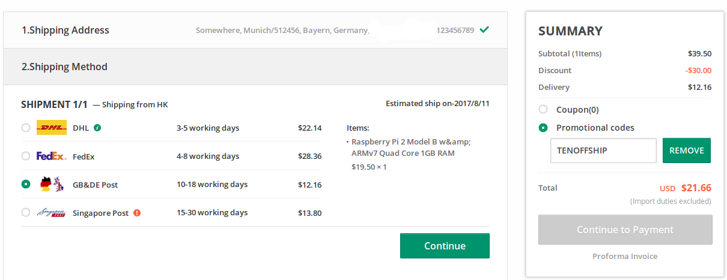Remove the TENOFFSHIP promo code

687,150
